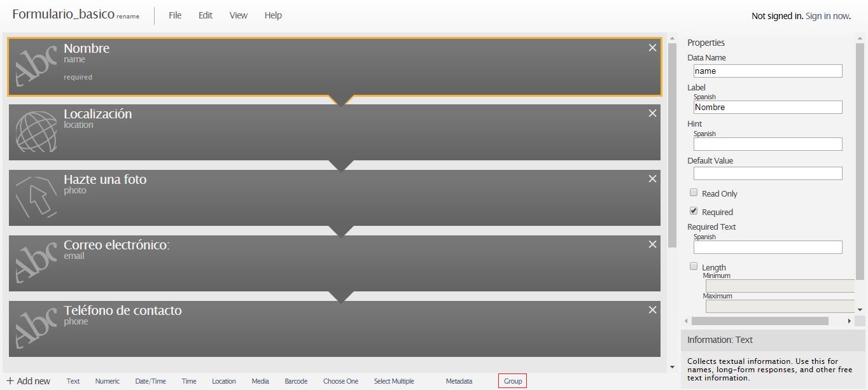Viewport: 868px width, 390px height.
Task: Select the Hazte una foto question title
Action: pyautogui.click(x=105, y=179)
